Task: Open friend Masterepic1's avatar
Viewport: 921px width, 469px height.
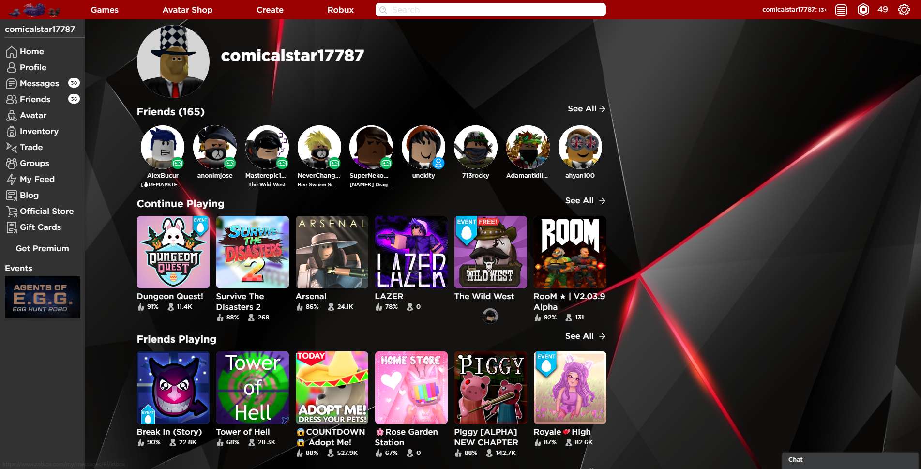Action: coord(267,147)
